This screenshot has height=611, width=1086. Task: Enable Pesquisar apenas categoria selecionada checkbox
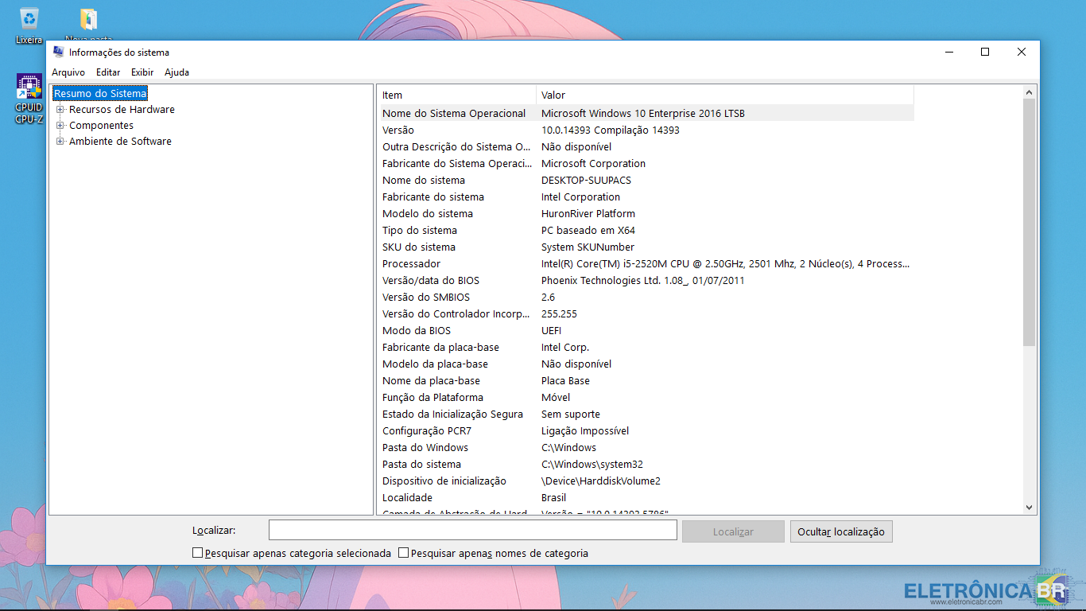tap(198, 553)
